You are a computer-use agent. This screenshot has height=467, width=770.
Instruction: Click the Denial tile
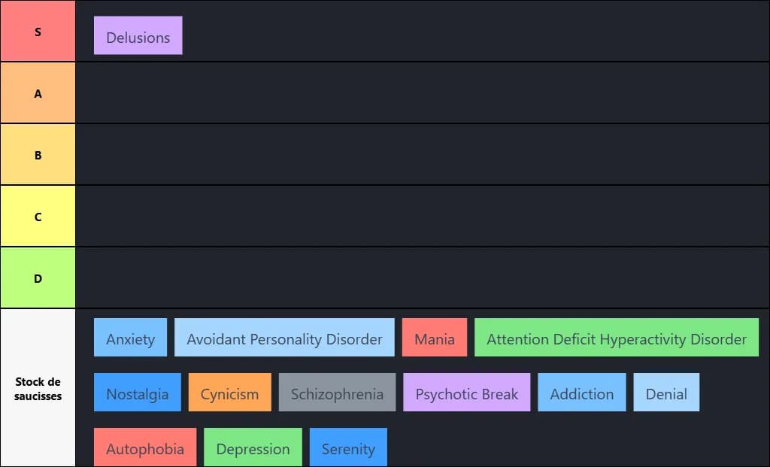click(666, 393)
